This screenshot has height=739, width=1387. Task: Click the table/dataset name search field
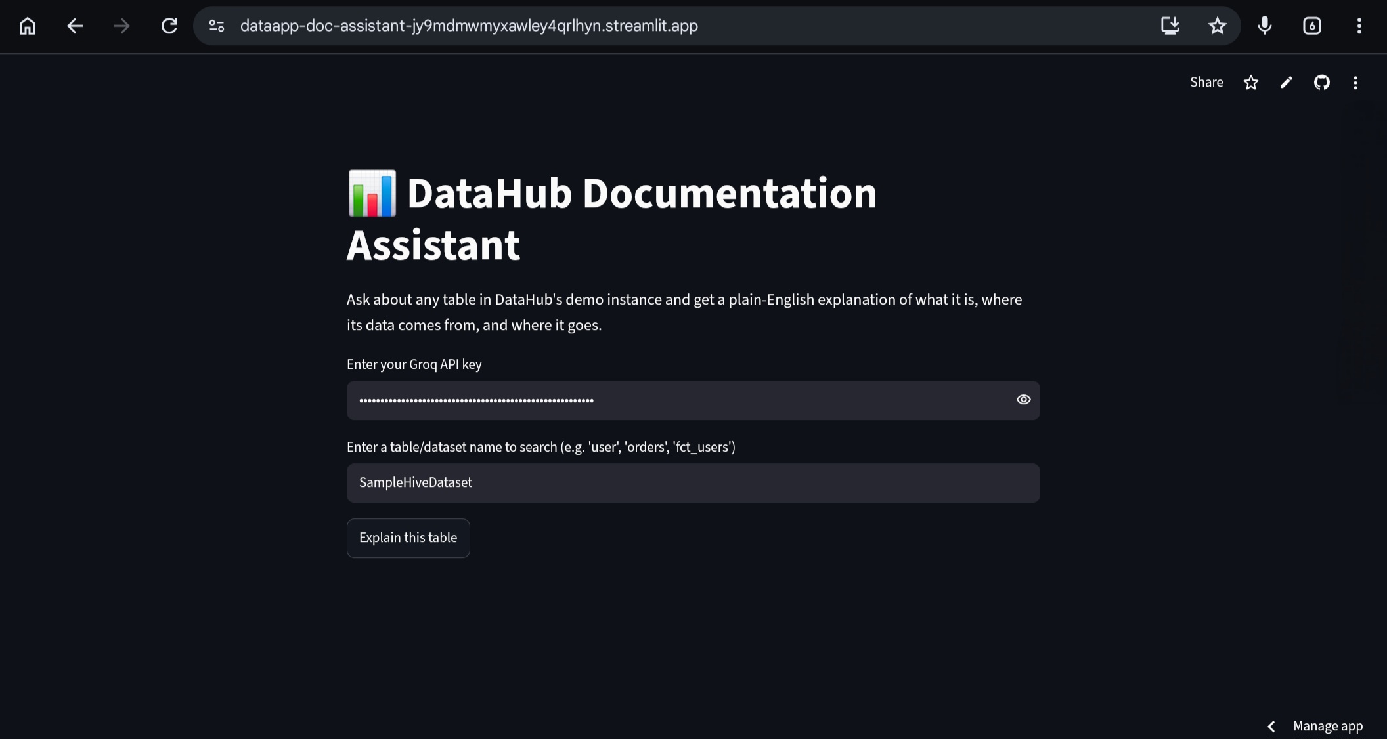click(x=693, y=483)
